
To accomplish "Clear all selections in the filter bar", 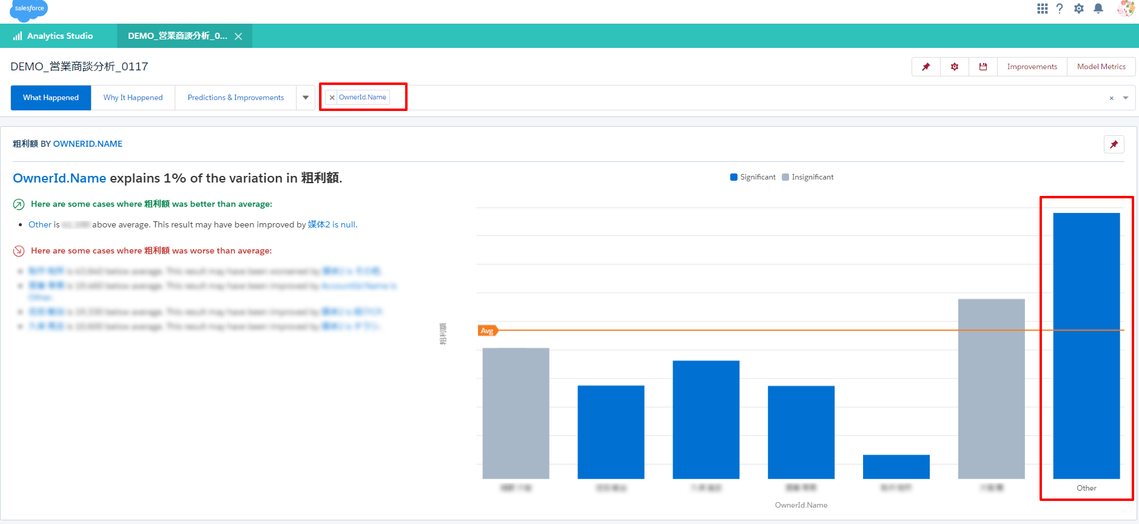I will click(1111, 98).
